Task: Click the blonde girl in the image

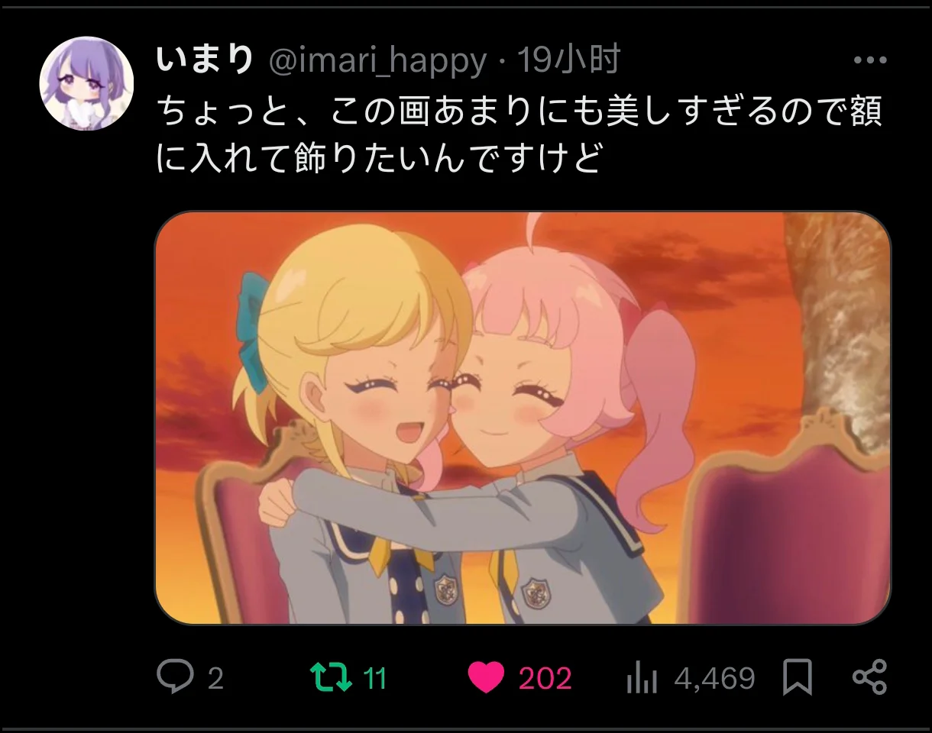Action: pos(359,428)
